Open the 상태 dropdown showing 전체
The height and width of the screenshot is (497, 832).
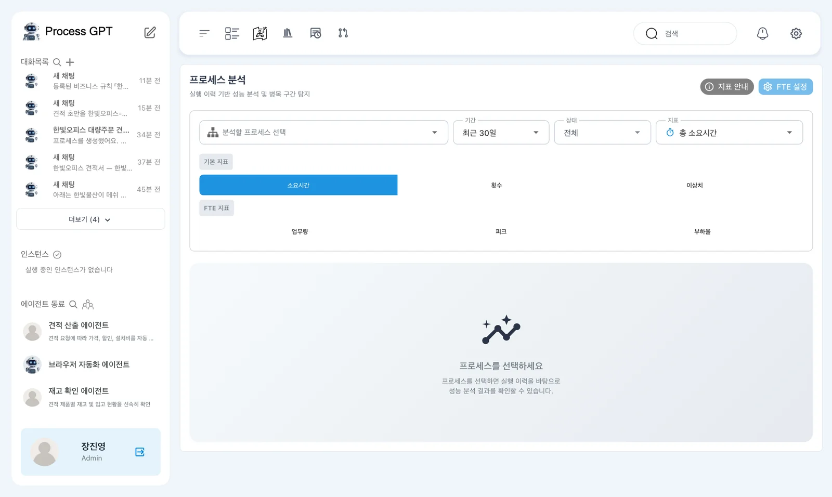pyautogui.click(x=602, y=133)
